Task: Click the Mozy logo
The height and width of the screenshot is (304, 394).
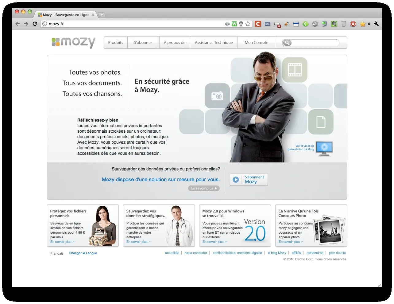Action: tap(73, 42)
